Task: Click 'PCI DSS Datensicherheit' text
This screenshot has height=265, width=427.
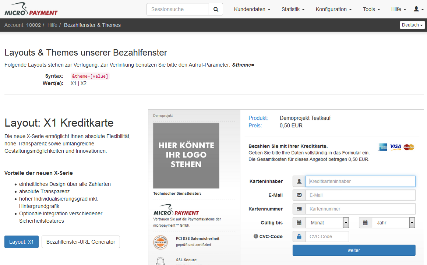Action: click(197, 238)
